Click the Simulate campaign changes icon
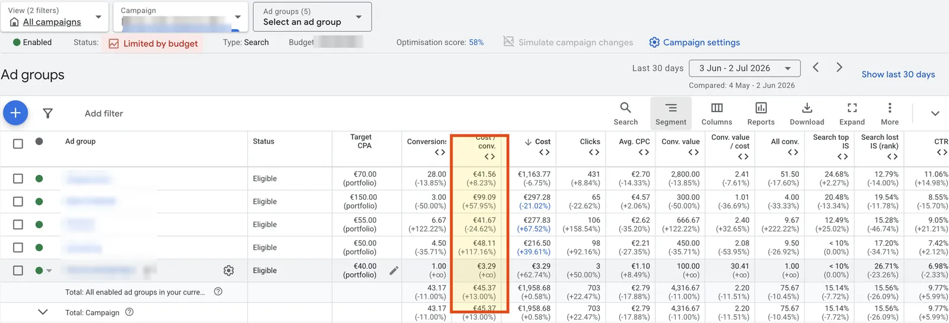Viewport: 949px width, 323px height. coord(508,41)
